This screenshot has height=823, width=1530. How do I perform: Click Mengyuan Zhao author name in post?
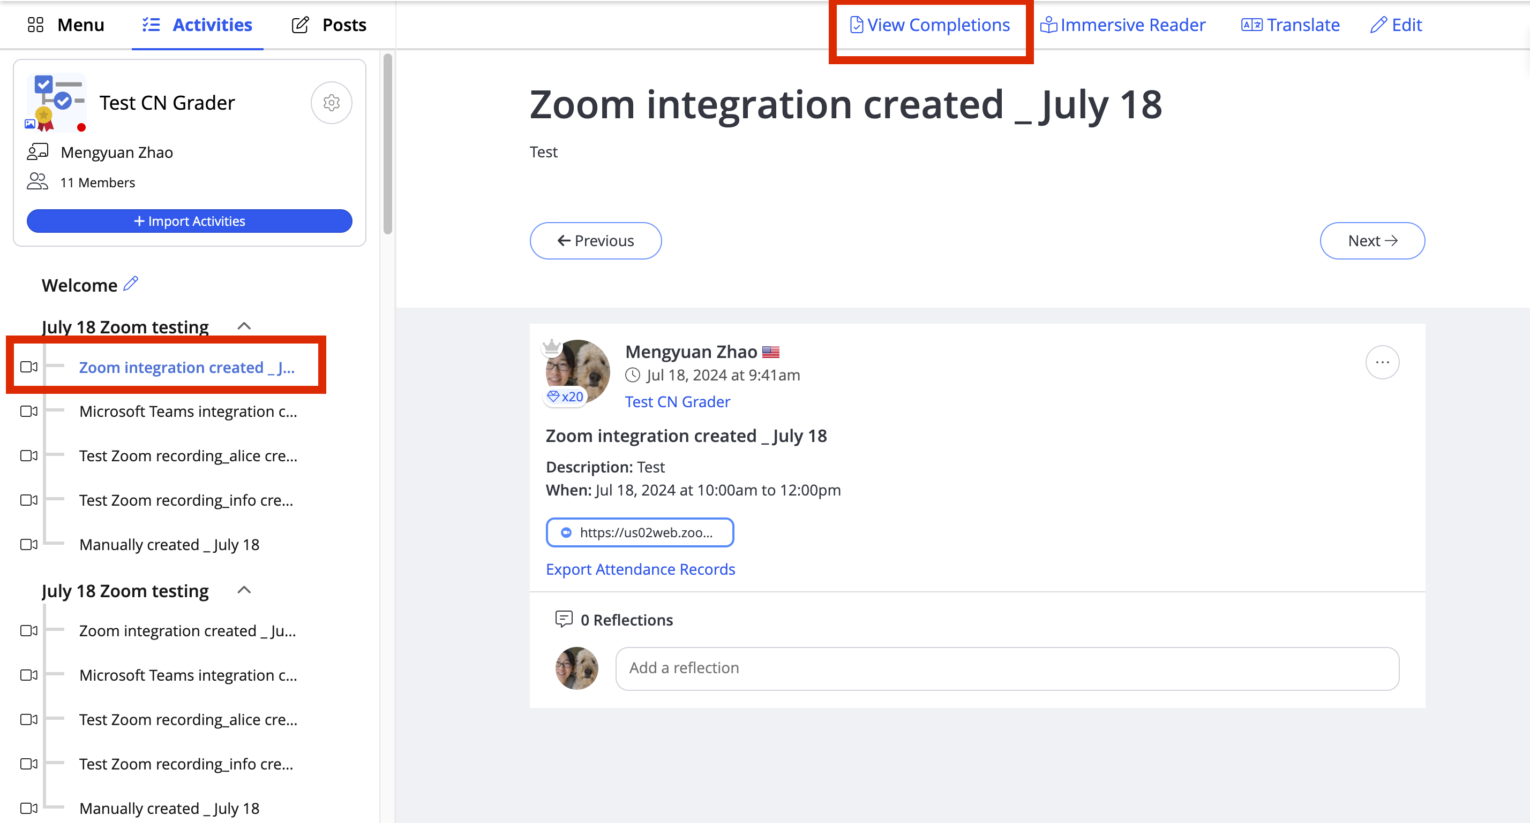[x=692, y=352]
